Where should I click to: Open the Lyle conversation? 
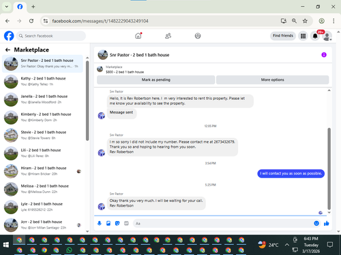coord(42,207)
